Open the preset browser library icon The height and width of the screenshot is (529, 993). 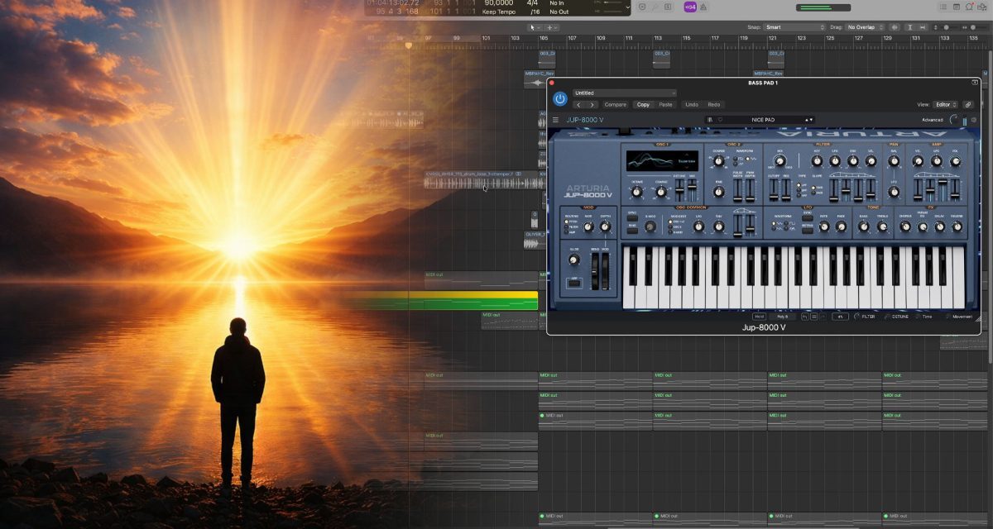tap(709, 120)
